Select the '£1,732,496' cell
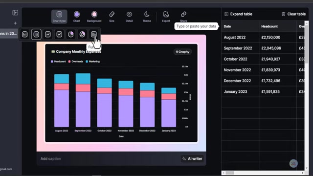Image resolution: width=313 pixels, height=176 pixels. click(x=278, y=81)
